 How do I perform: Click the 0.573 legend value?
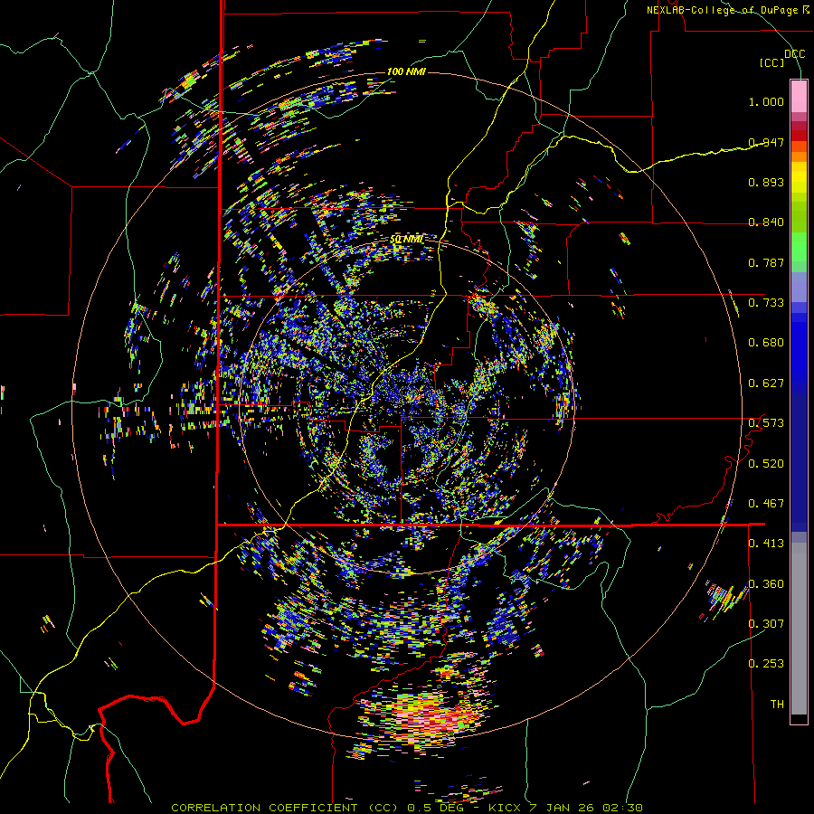[766, 423]
